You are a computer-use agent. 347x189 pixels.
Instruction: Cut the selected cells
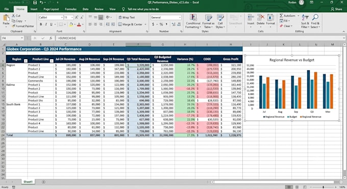(16, 16)
